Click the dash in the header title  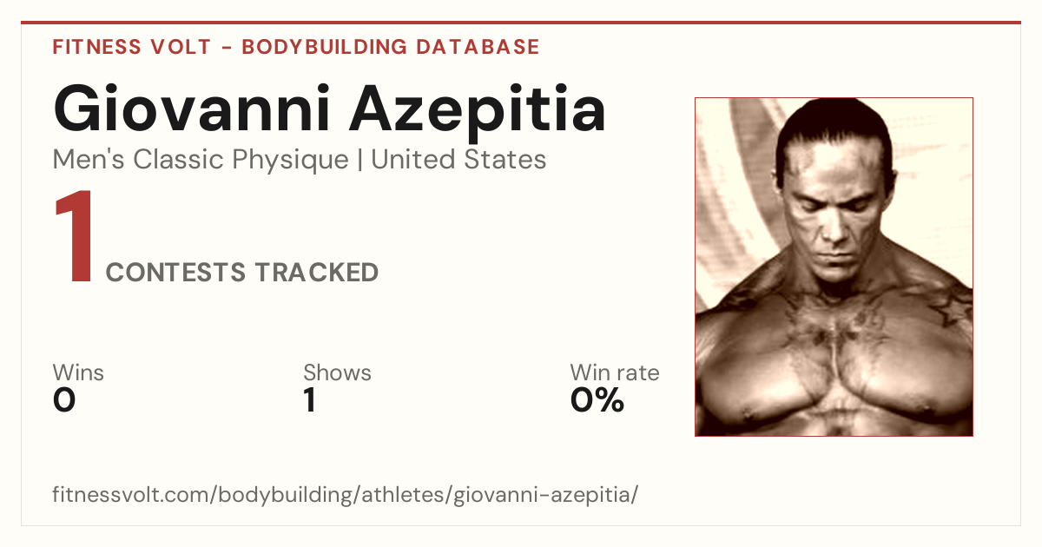(x=227, y=48)
